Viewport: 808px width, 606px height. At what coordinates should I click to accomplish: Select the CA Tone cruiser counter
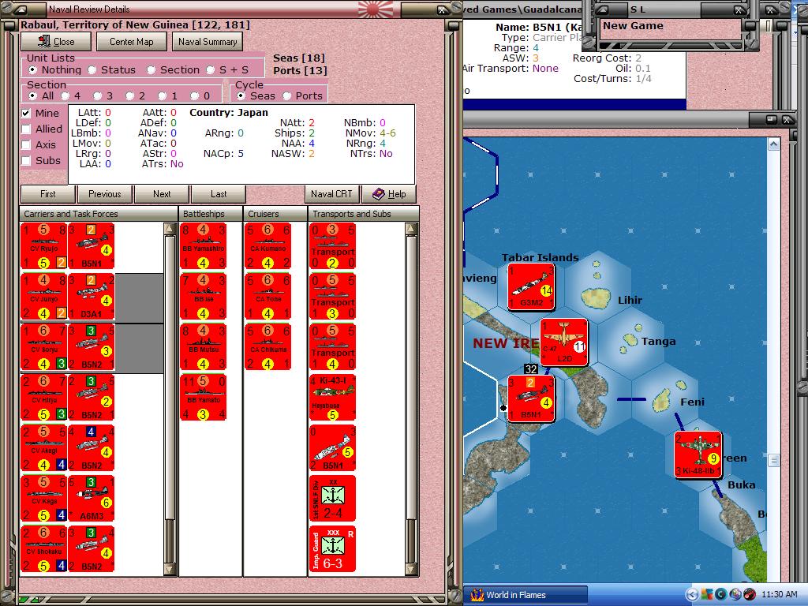click(x=268, y=297)
